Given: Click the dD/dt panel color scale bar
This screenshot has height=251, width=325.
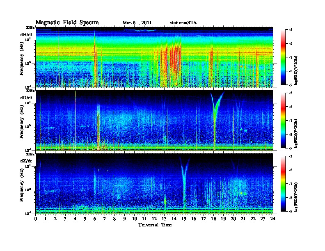Looking at the screenshot, I should coord(283,121).
